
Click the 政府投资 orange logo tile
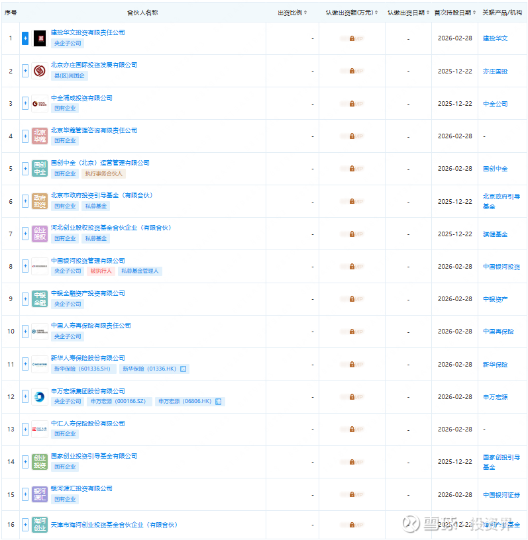click(x=40, y=201)
